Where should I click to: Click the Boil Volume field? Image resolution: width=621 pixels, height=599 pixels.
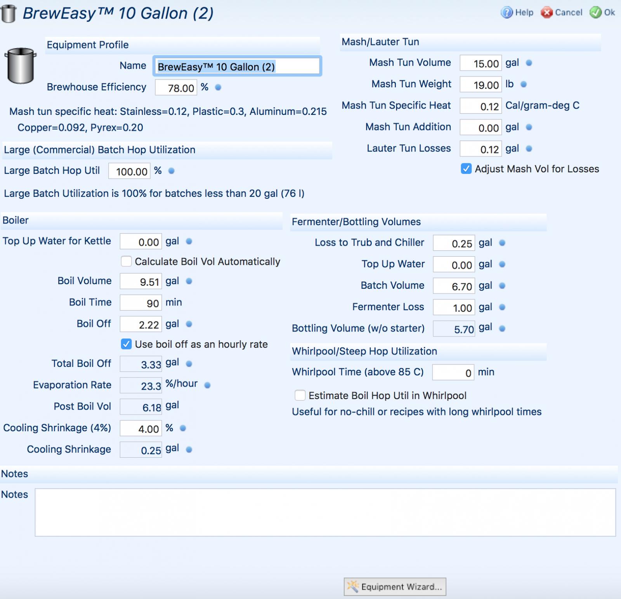141,281
